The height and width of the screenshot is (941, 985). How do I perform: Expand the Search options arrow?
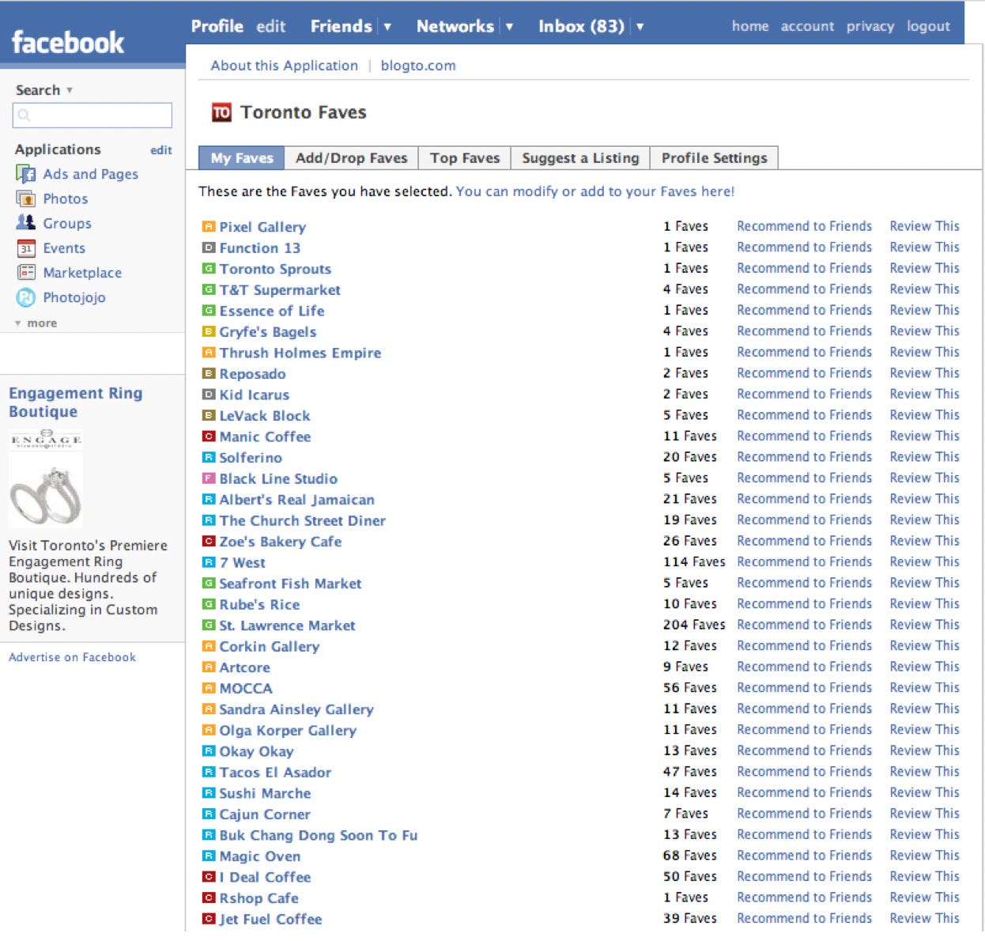[x=70, y=90]
